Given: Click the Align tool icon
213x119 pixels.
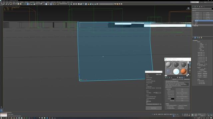Looking at the screenshot, I should point(71,4).
